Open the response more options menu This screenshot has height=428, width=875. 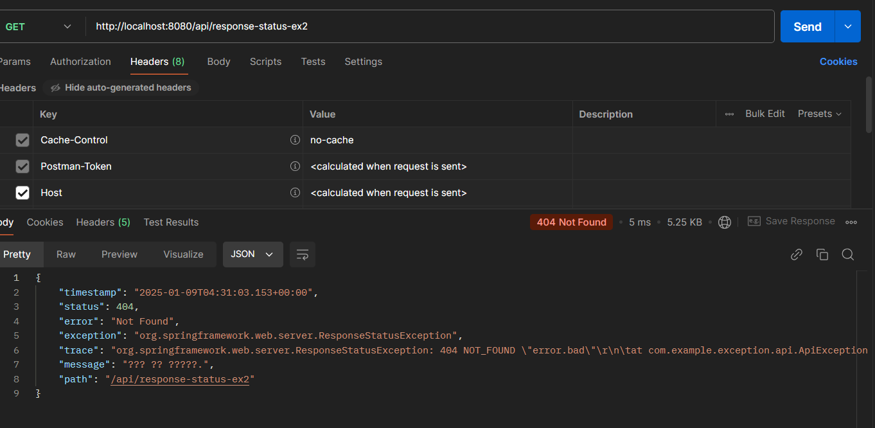pyautogui.click(x=851, y=222)
